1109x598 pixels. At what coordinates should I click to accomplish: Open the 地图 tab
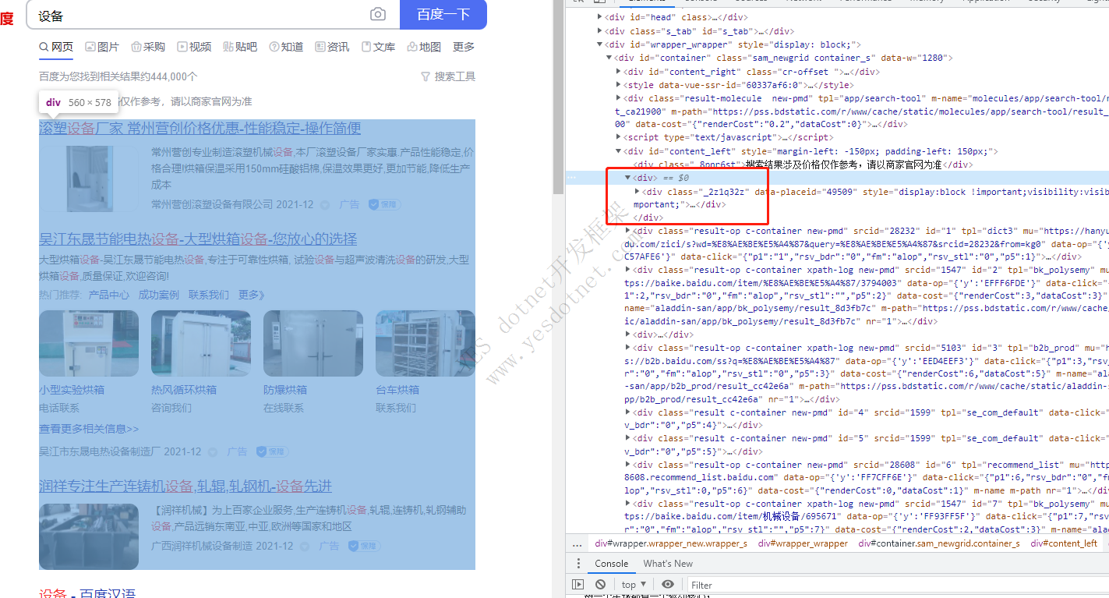pyautogui.click(x=424, y=47)
